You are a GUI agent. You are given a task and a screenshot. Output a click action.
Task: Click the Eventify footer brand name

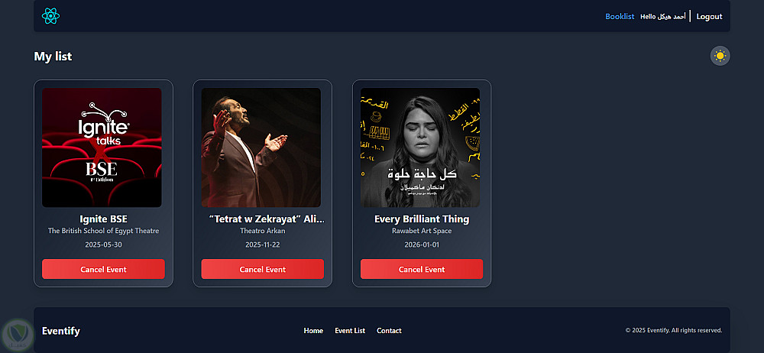(x=61, y=331)
